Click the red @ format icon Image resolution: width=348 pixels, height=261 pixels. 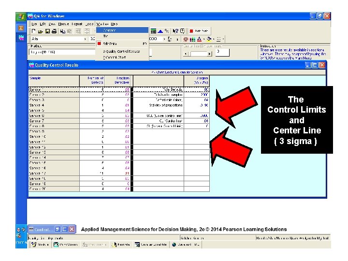tap(186, 39)
